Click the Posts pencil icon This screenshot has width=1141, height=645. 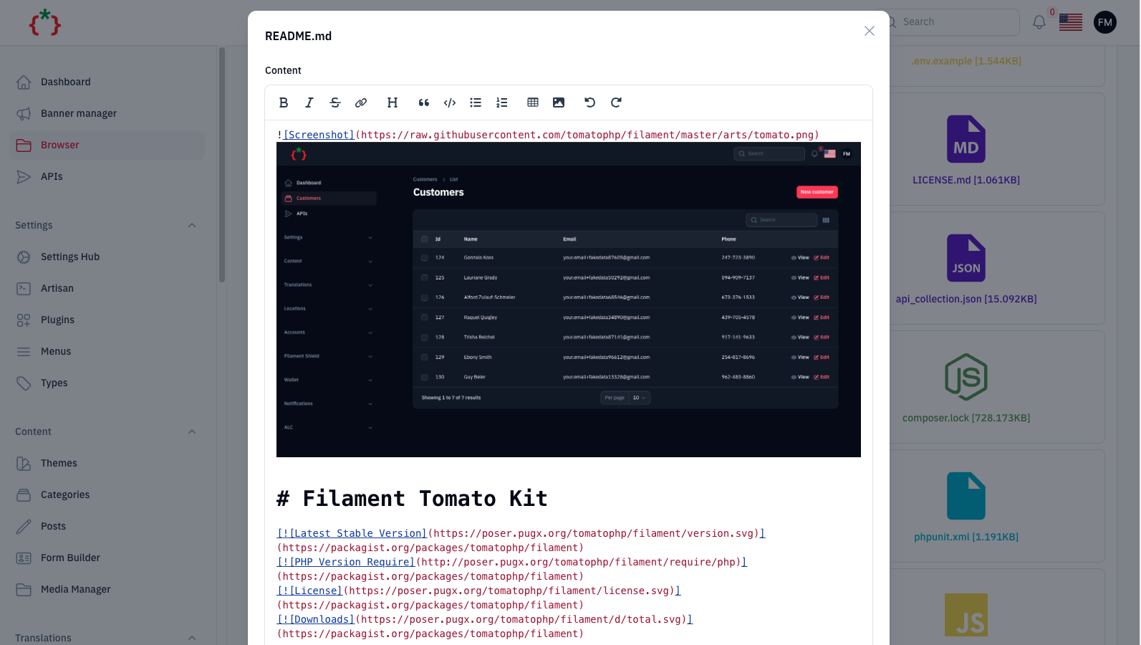(24, 526)
